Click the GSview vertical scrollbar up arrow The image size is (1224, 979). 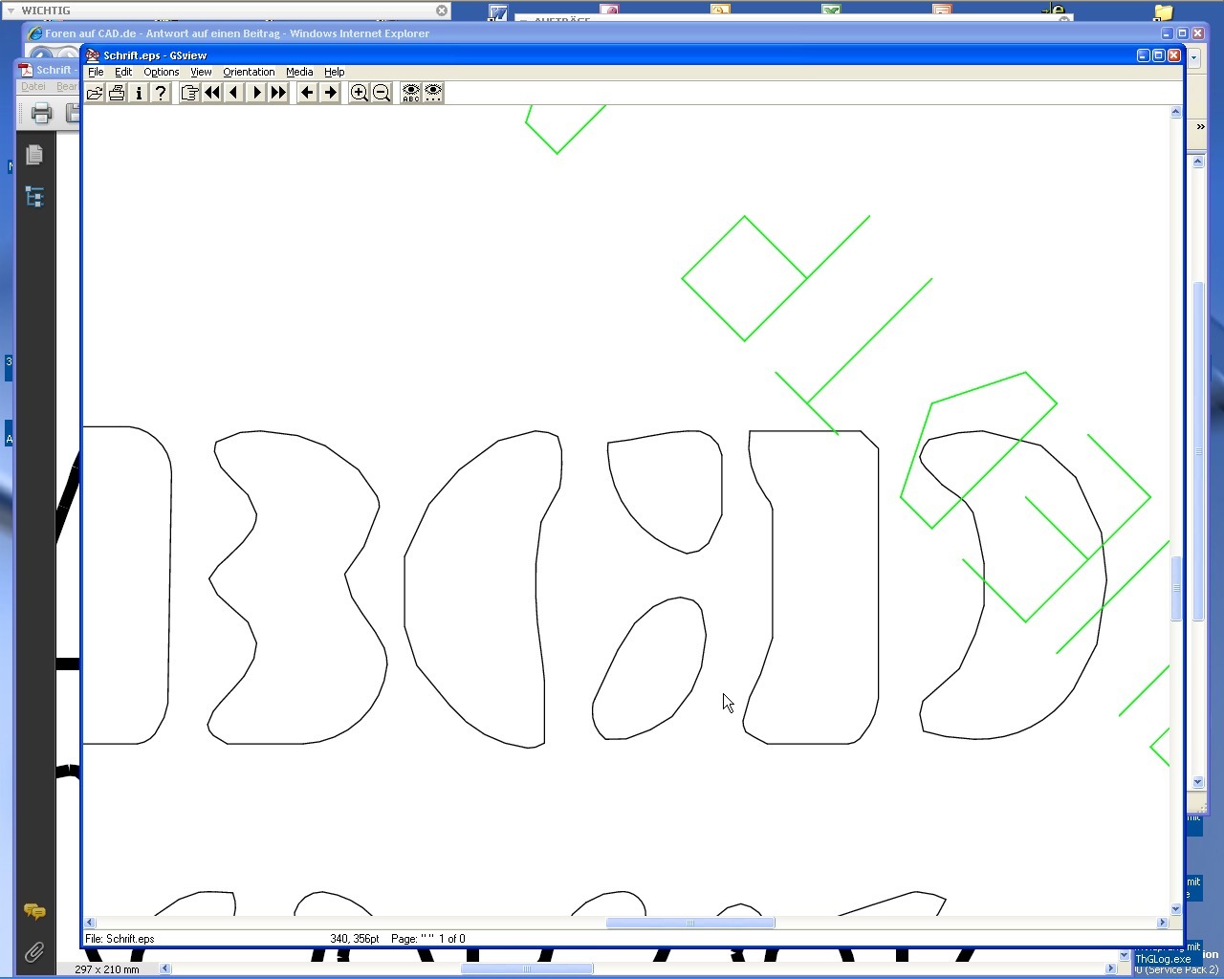coord(1175,113)
